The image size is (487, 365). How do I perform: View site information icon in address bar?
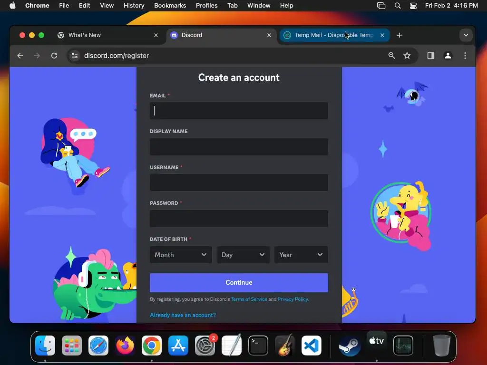[75, 56]
